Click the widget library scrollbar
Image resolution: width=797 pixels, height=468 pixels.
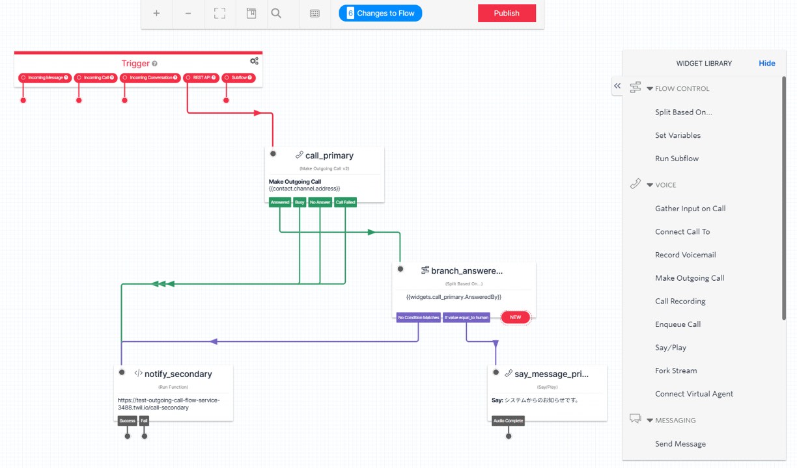point(784,198)
